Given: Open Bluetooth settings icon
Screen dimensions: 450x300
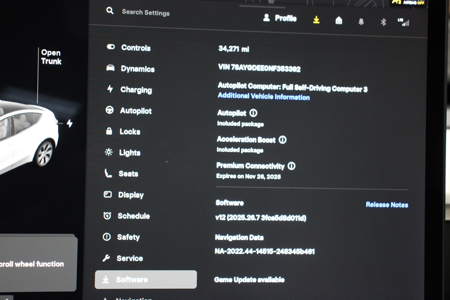Looking at the screenshot, I should [383, 22].
